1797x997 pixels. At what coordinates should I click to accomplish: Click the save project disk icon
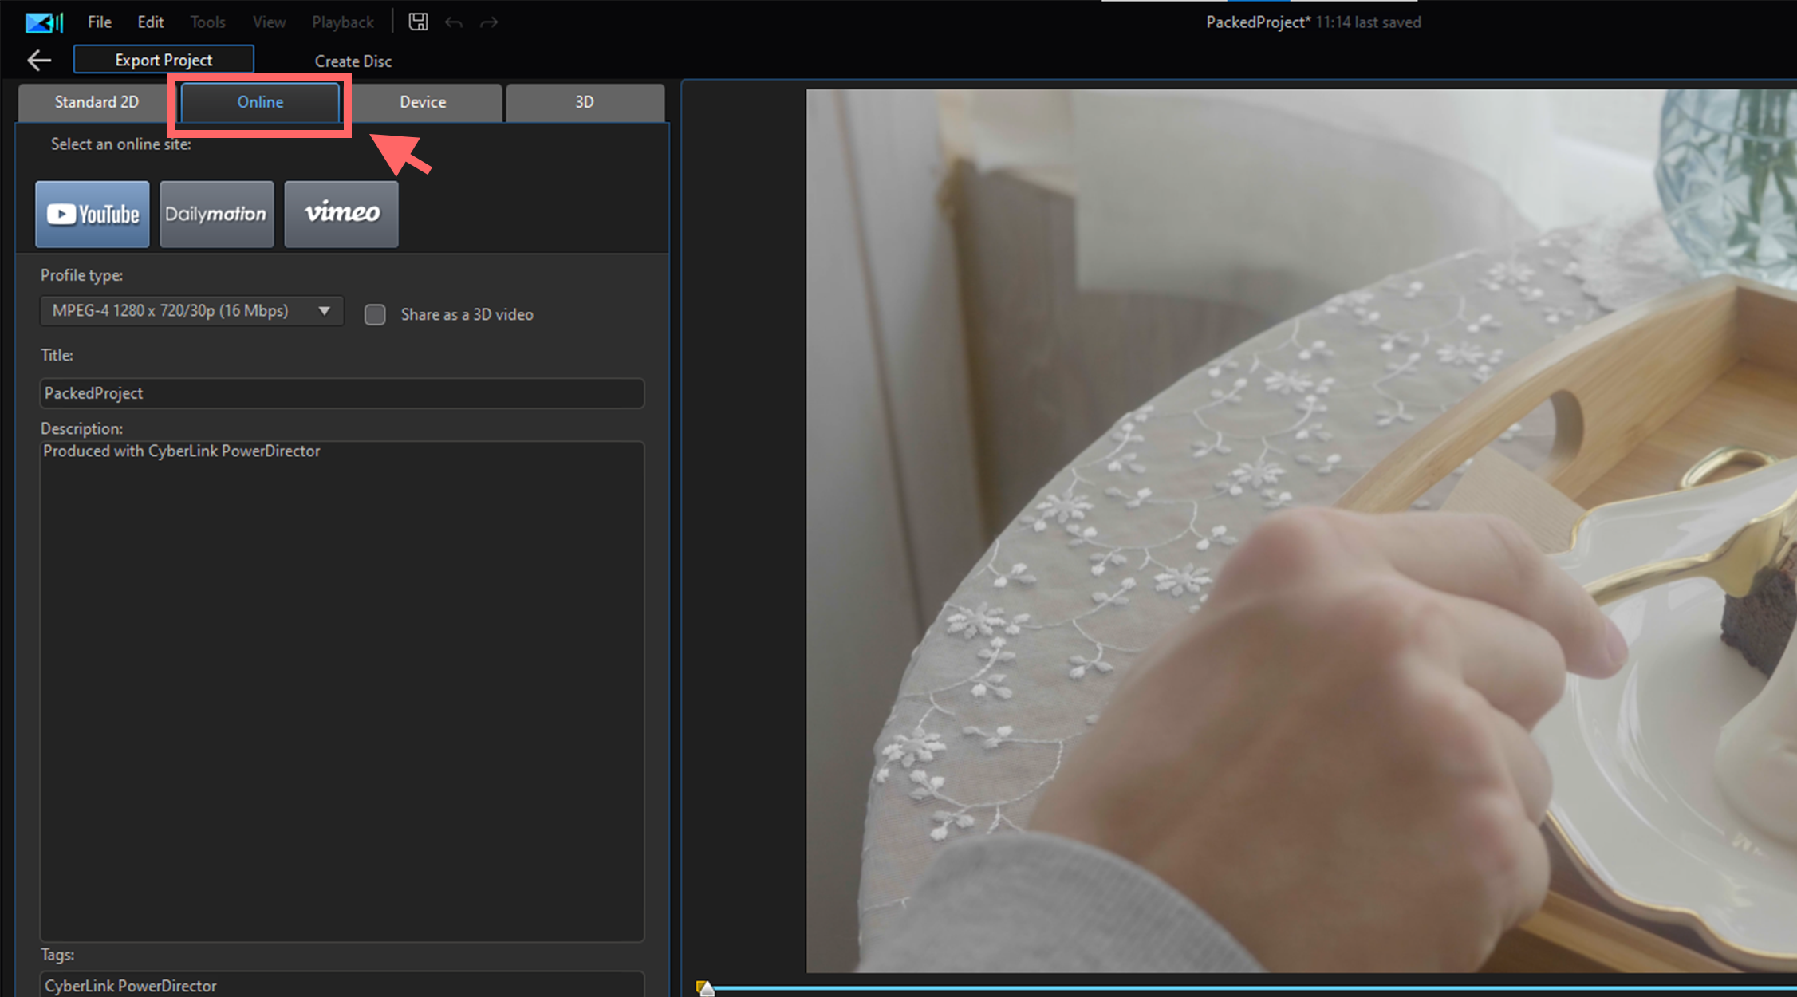[418, 22]
